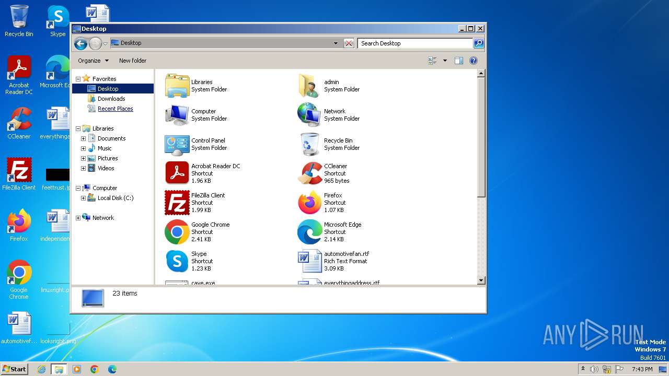Collapse the Favorites tree group
Screen dimensions: 669x376
pyautogui.click(x=78, y=79)
